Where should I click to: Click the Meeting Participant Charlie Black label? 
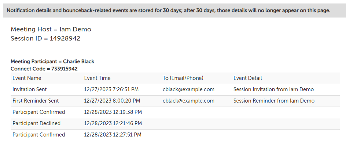(x=52, y=62)
